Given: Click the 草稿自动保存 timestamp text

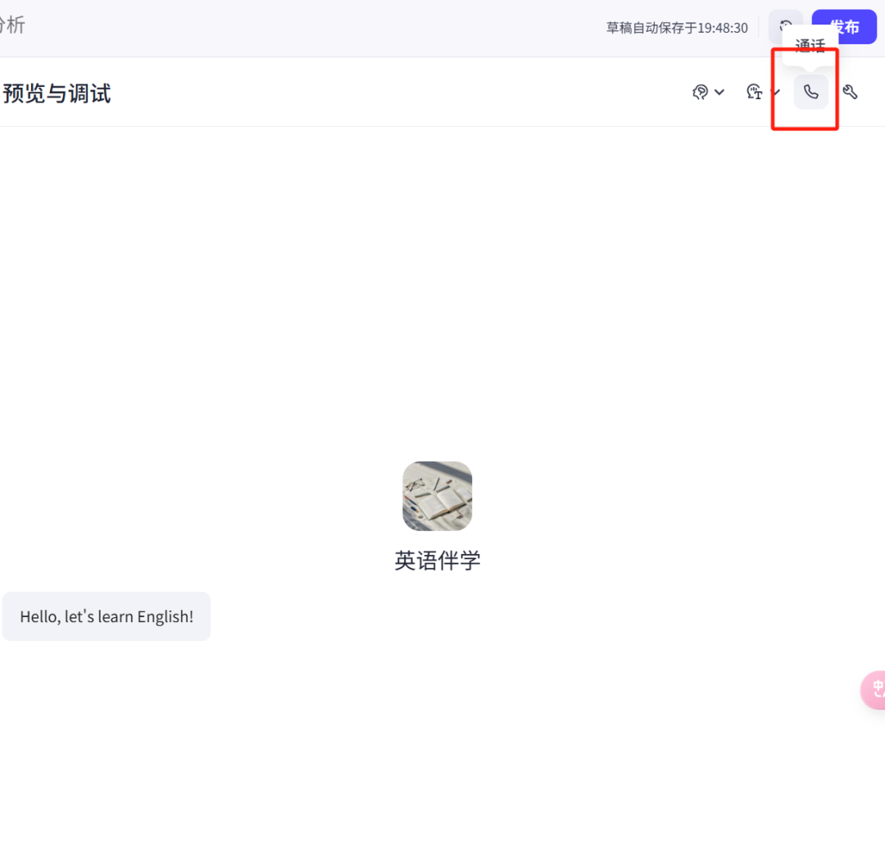Looking at the screenshot, I should 677,26.
